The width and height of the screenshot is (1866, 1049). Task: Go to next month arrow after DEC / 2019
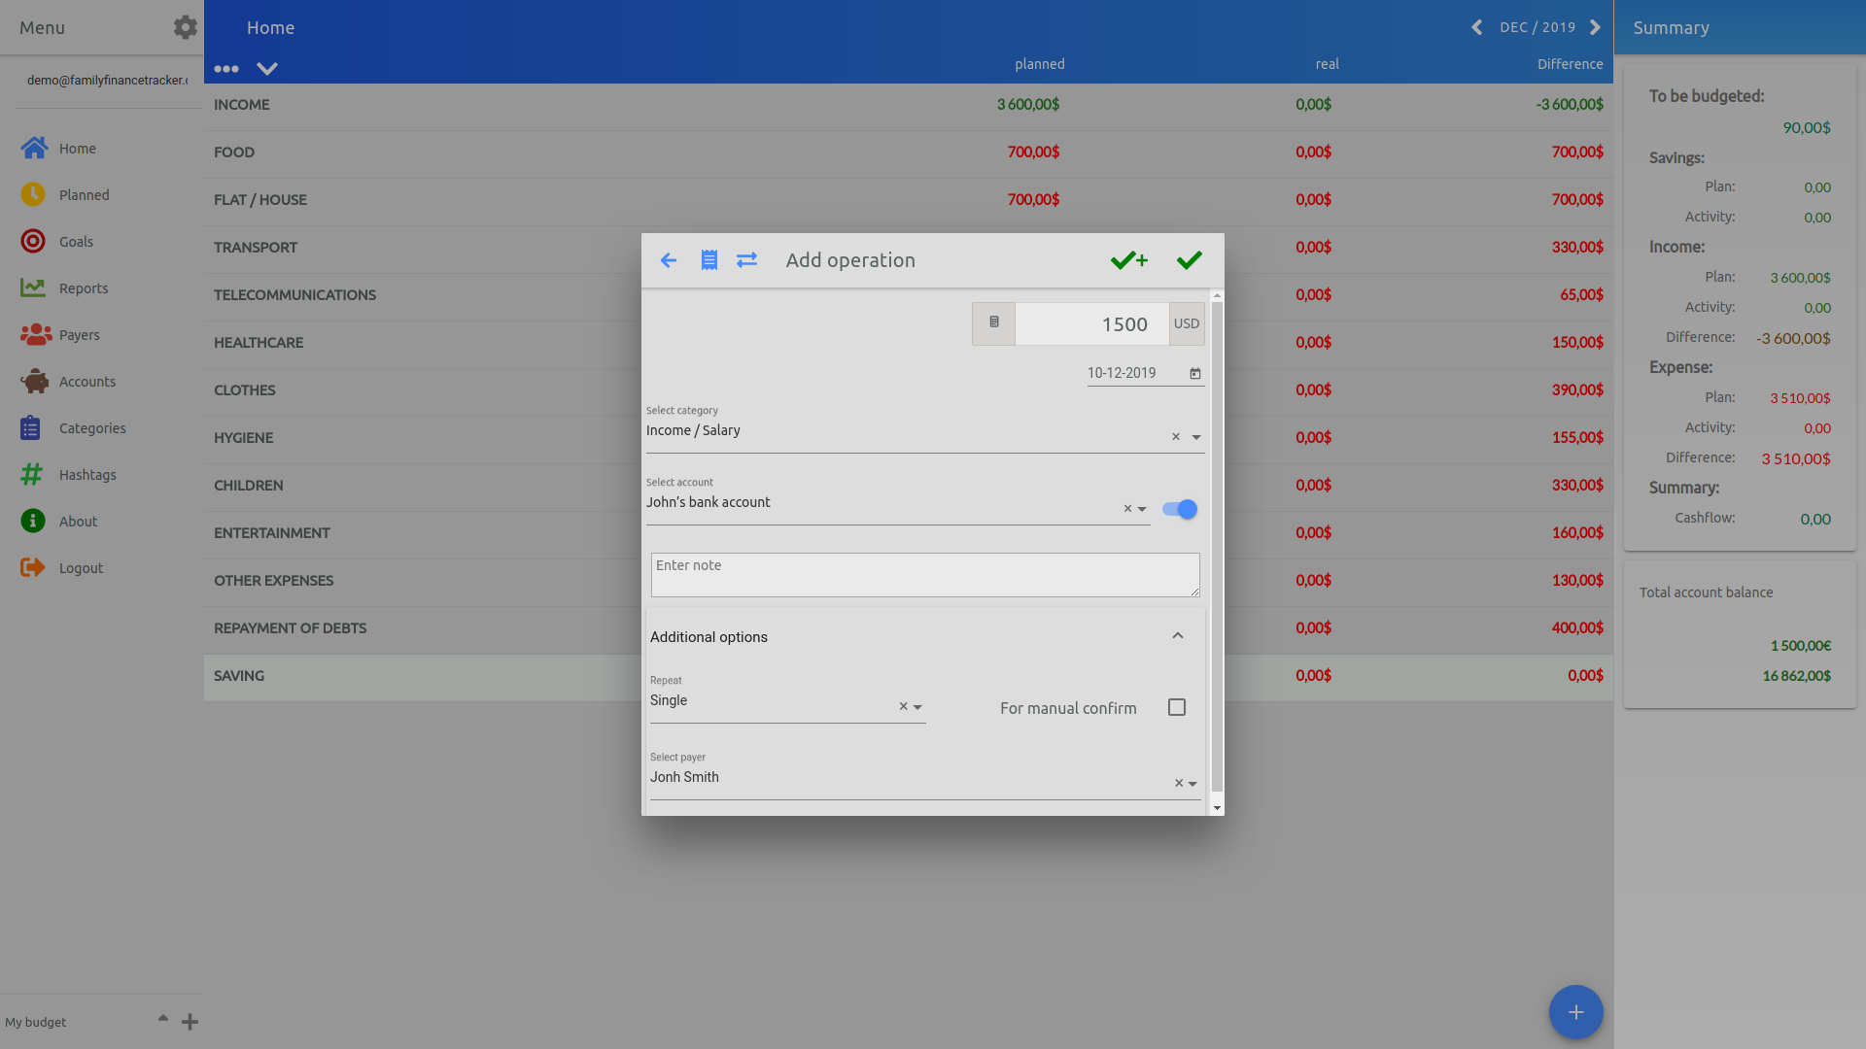click(x=1595, y=27)
